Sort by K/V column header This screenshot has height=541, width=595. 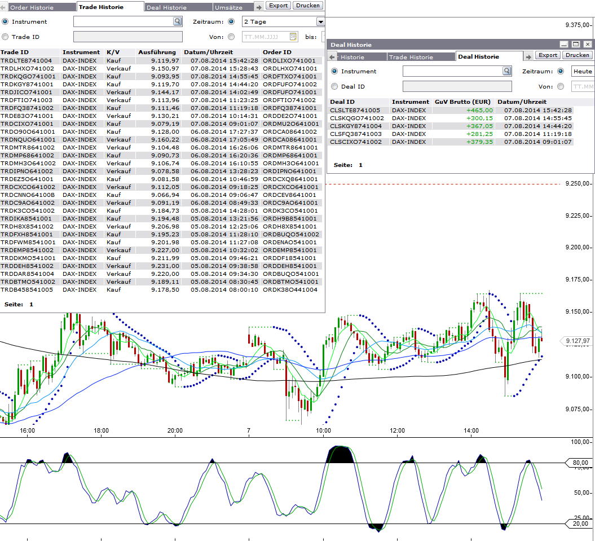pyautogui.click(x=113, y=52)
